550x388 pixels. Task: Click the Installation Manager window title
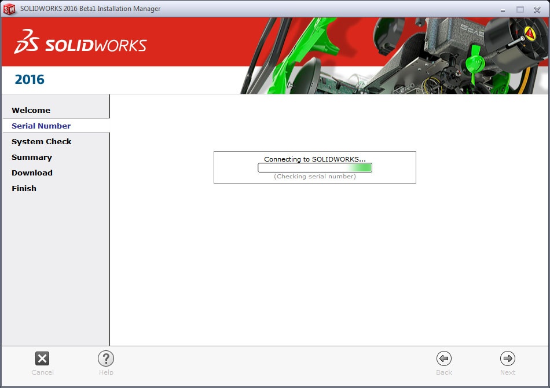coord(90,9)
